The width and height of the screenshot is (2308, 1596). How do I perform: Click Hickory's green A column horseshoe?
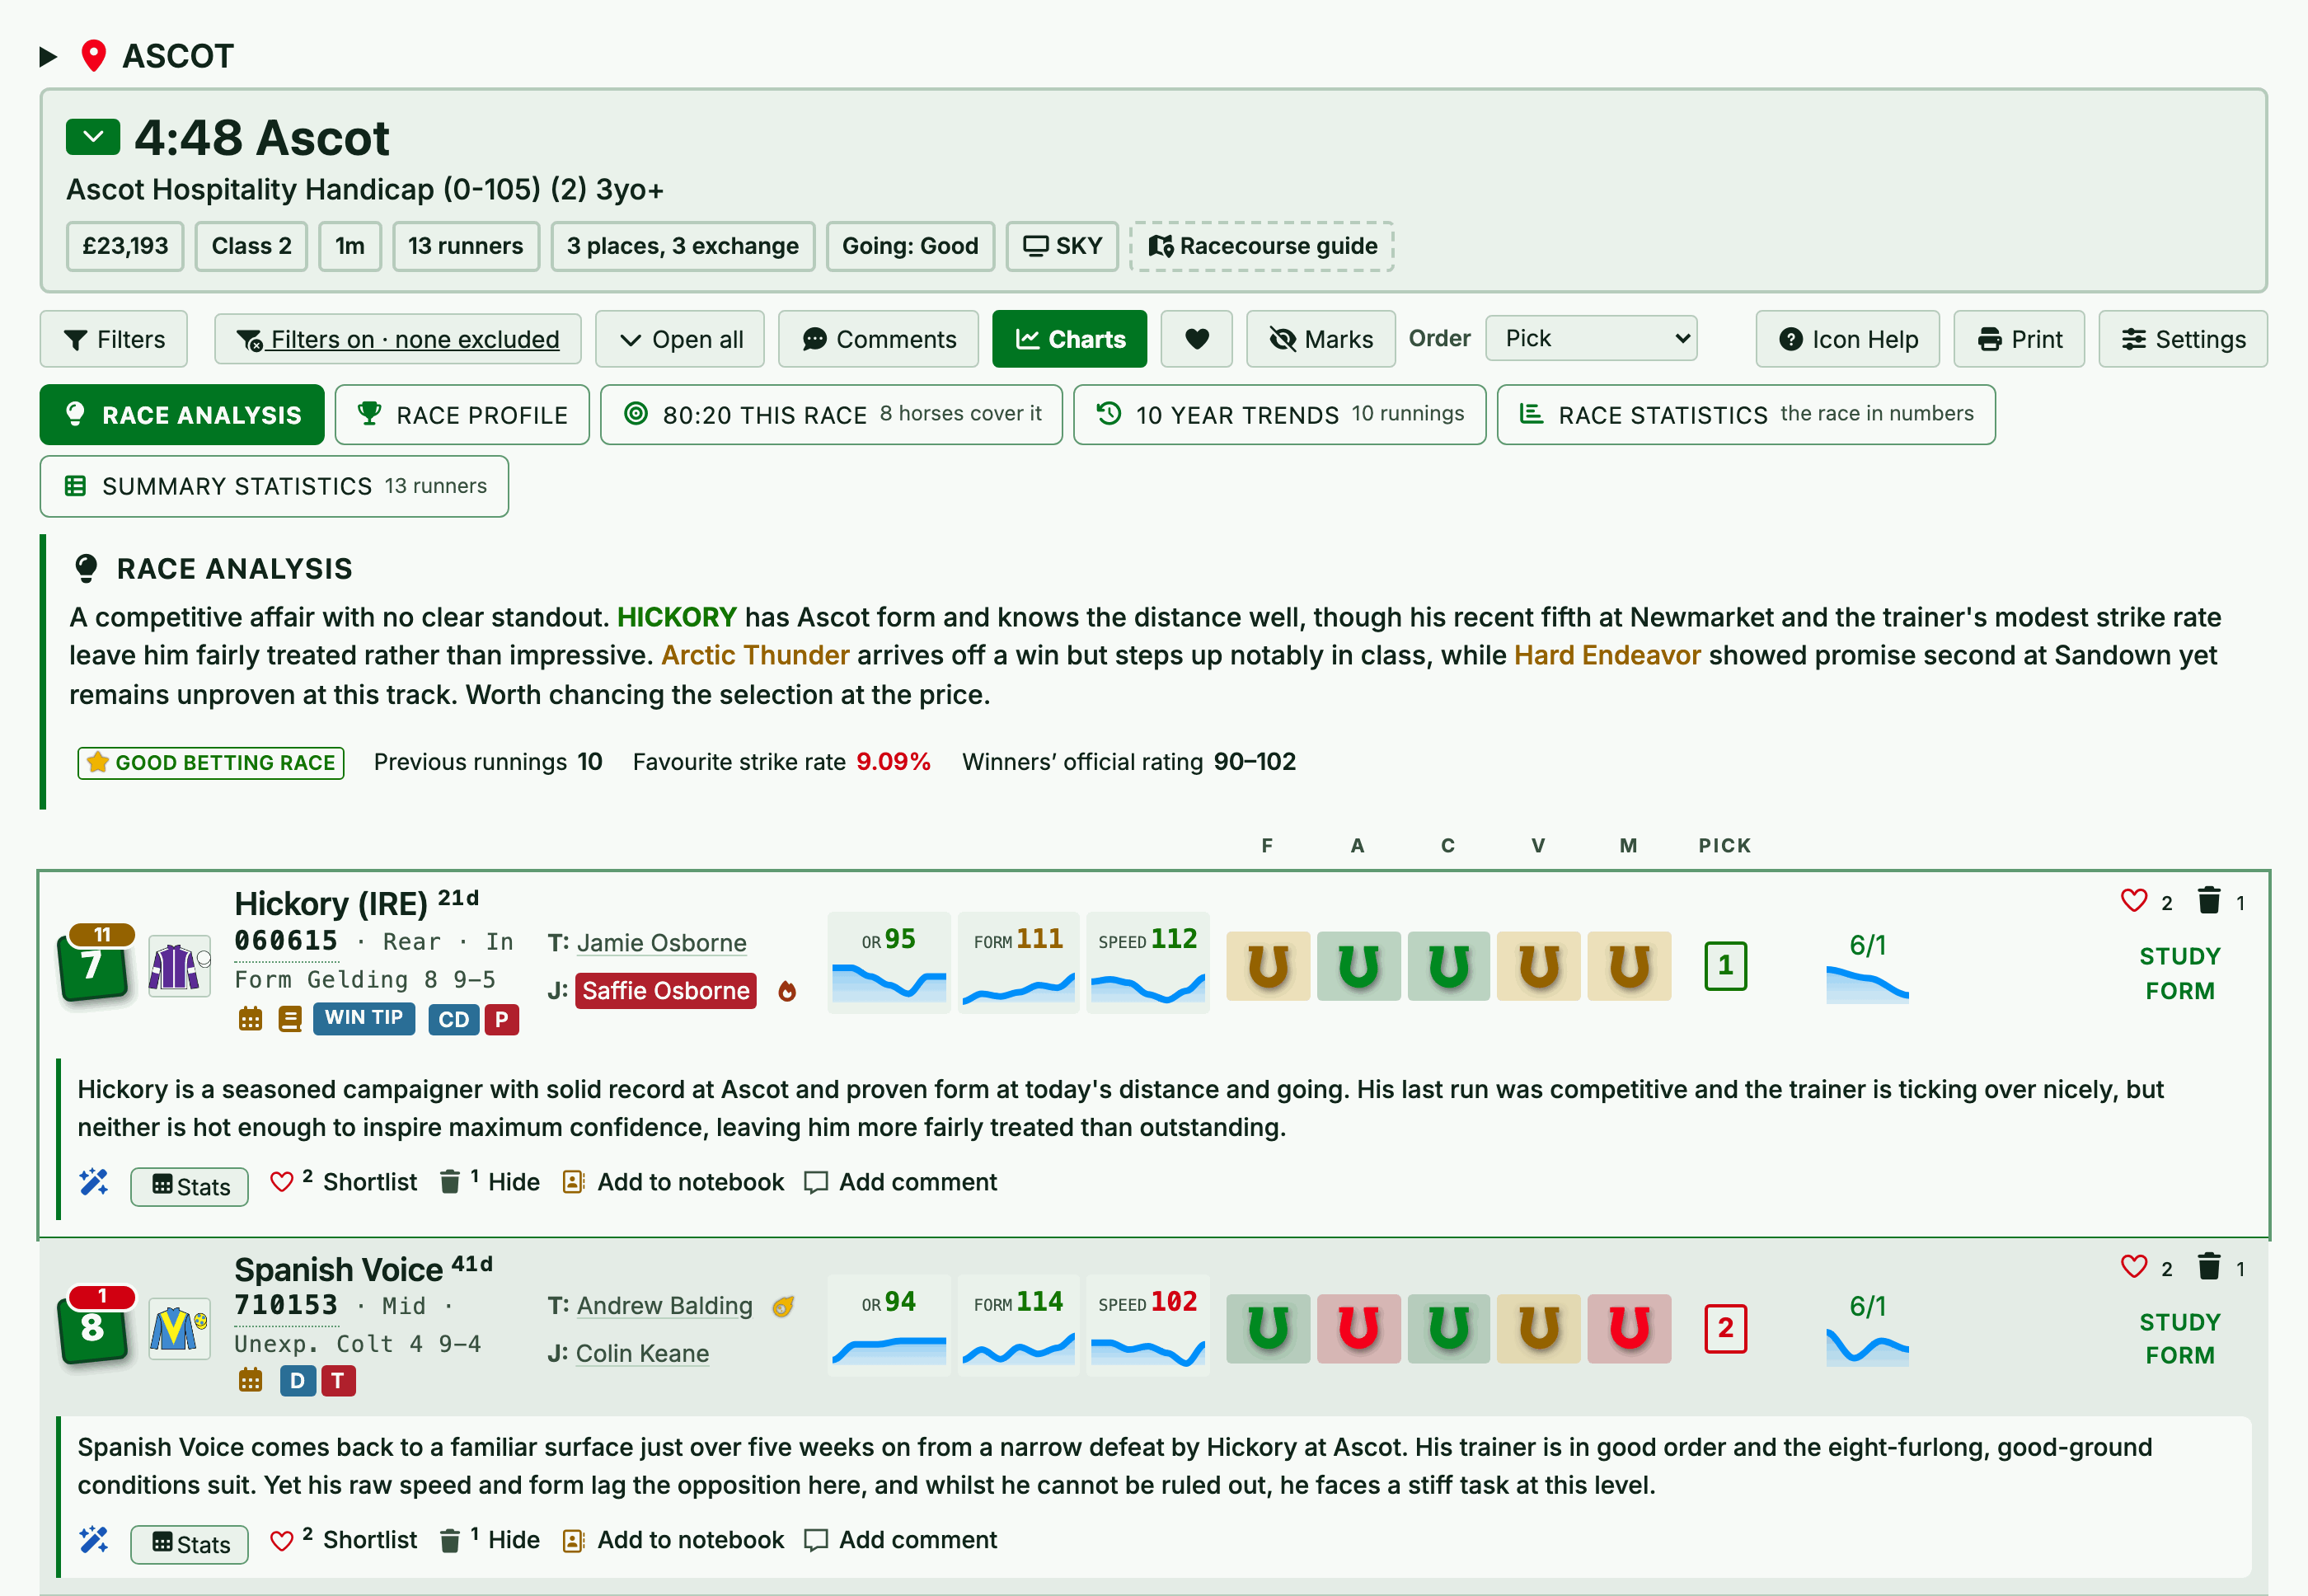point(1358,966)
